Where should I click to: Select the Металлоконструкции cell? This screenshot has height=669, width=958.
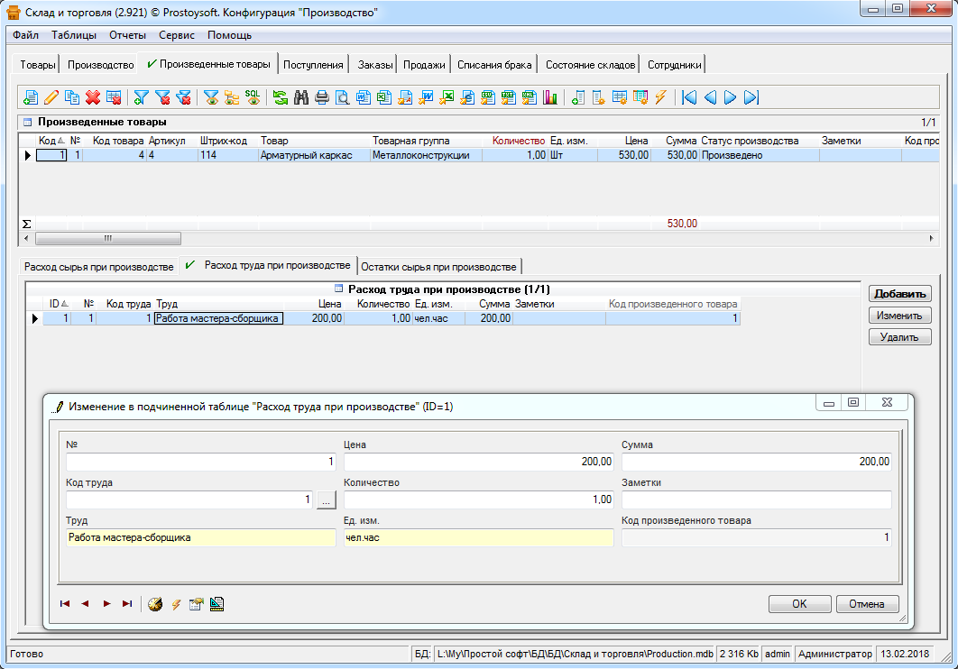coord(427,155)
